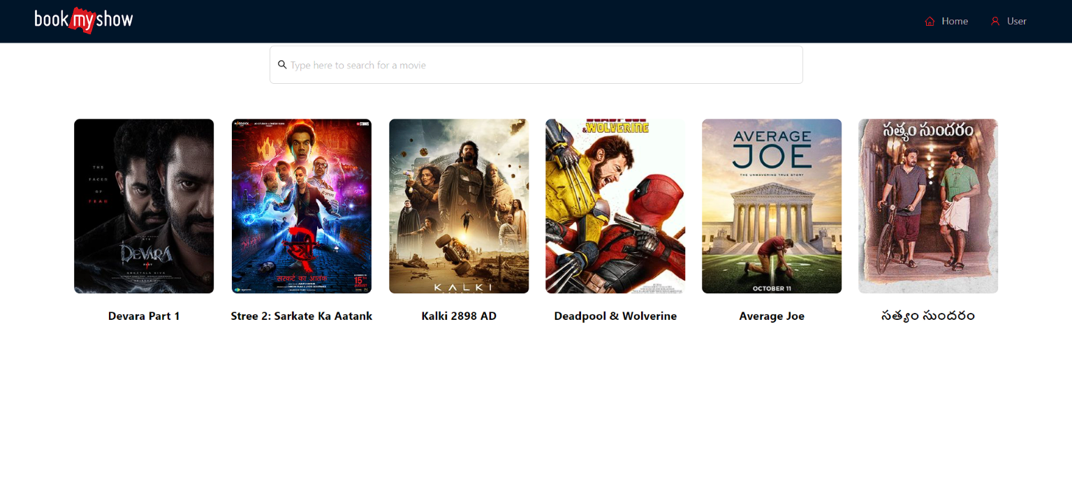Click the red Home house icon
Screen dimensions: 1072x482
tap(930, 22)
